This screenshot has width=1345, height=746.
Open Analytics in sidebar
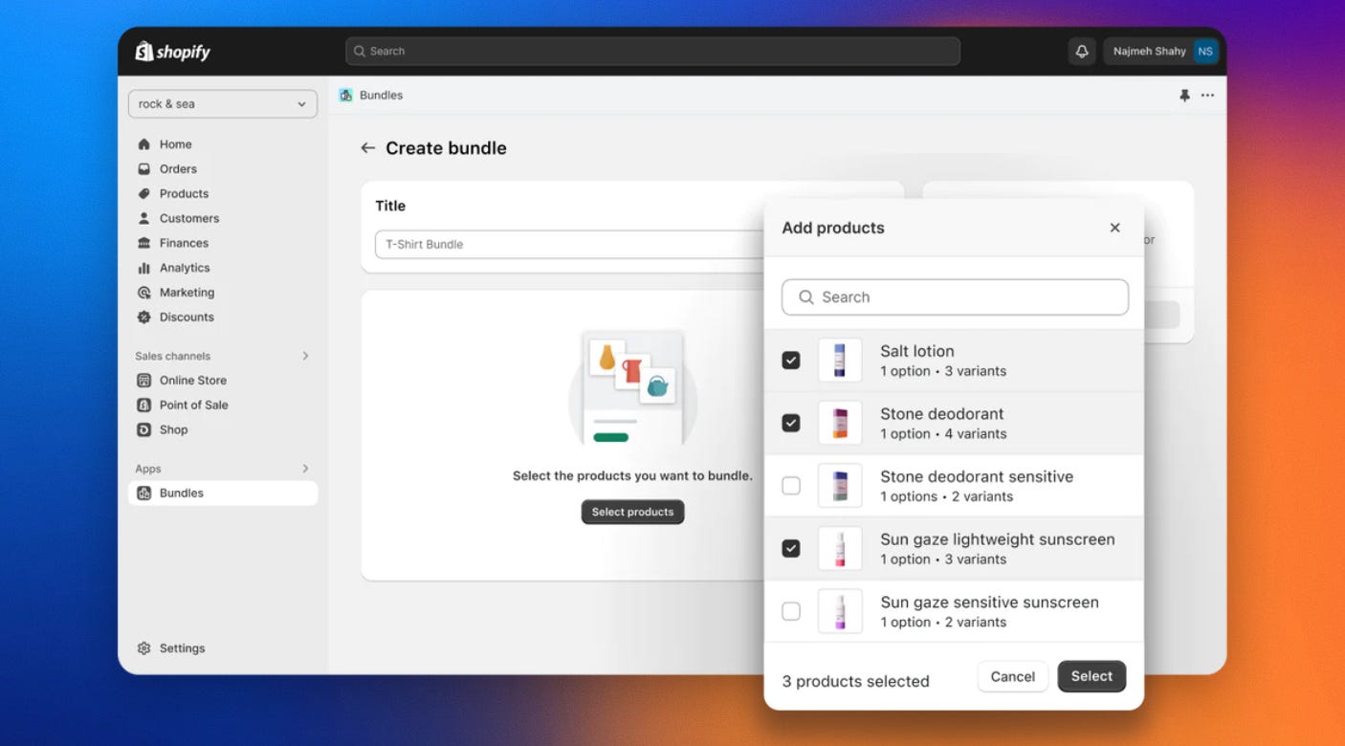[185, 269]
